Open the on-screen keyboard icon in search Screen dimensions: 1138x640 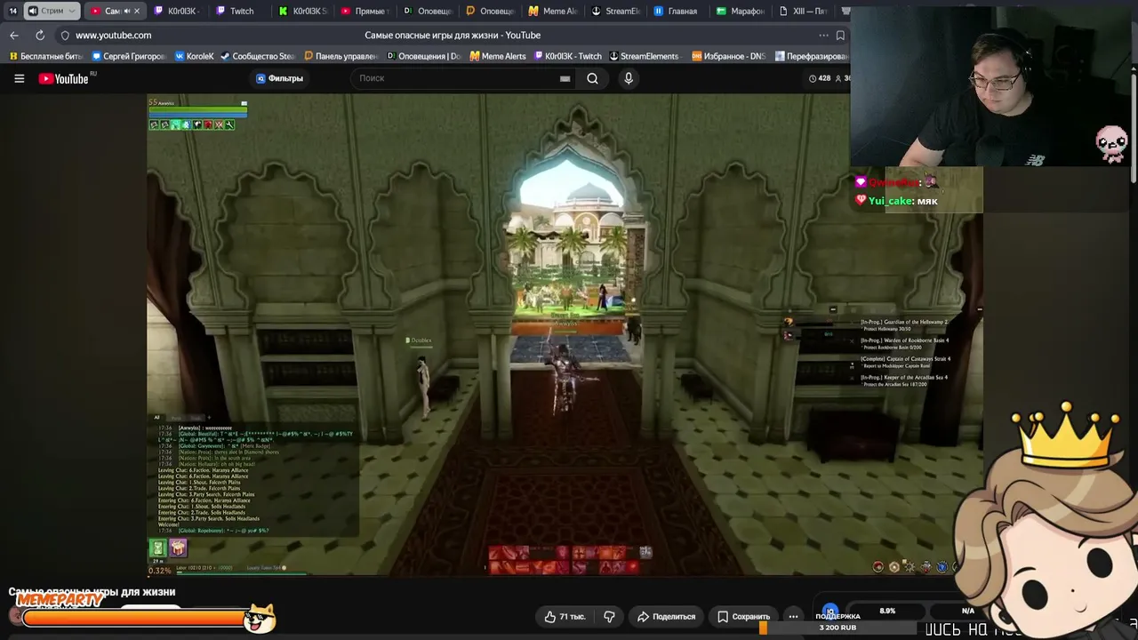click(x=565, y=78)
